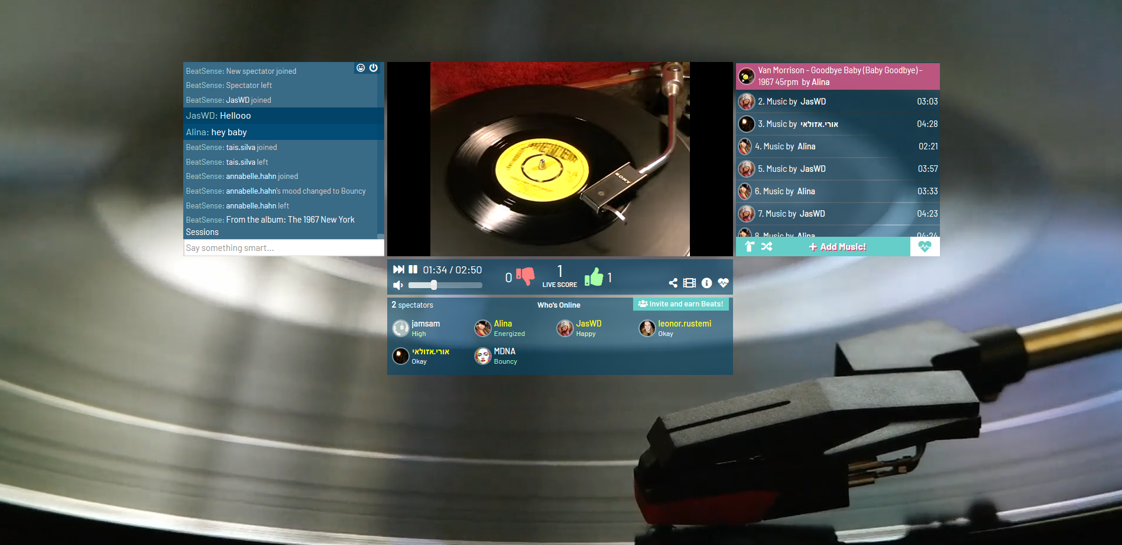1122x545 pixels.
Task: Click the extinguisher icon in playlist bar
Action: [750, 247]
